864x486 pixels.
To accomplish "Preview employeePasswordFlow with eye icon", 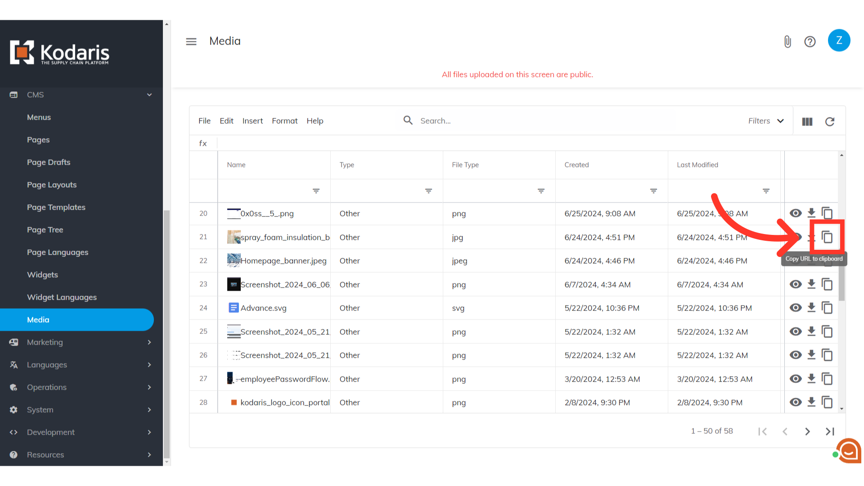I will [795, 379].
